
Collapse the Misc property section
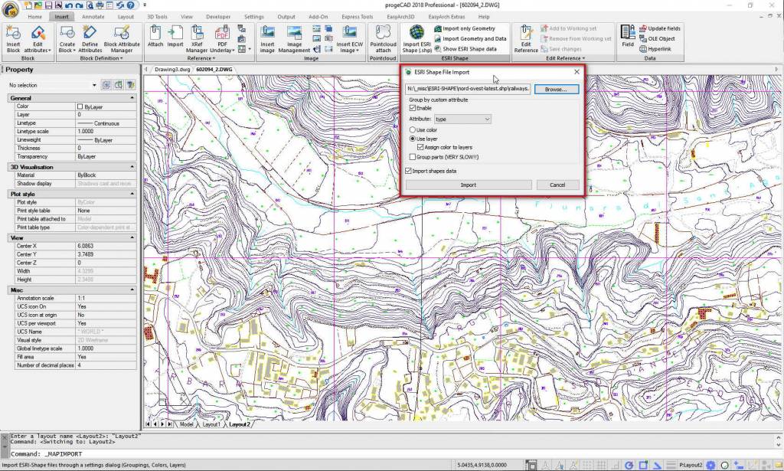point(132,290)
